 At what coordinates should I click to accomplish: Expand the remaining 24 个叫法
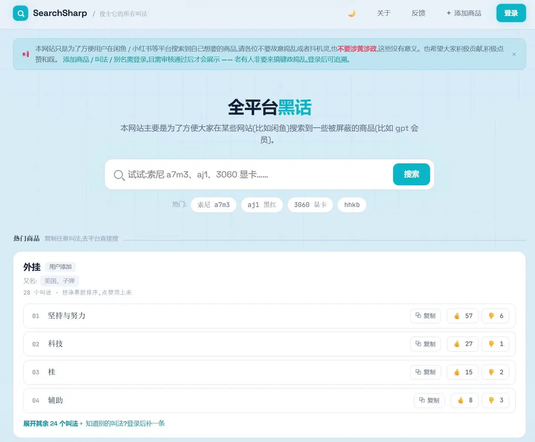(51, 423)
